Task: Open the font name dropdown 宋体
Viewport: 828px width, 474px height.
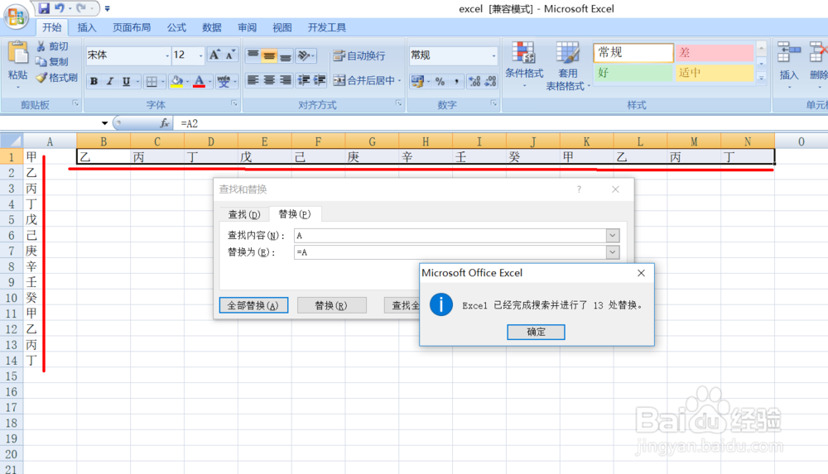Action: point(167,55)
